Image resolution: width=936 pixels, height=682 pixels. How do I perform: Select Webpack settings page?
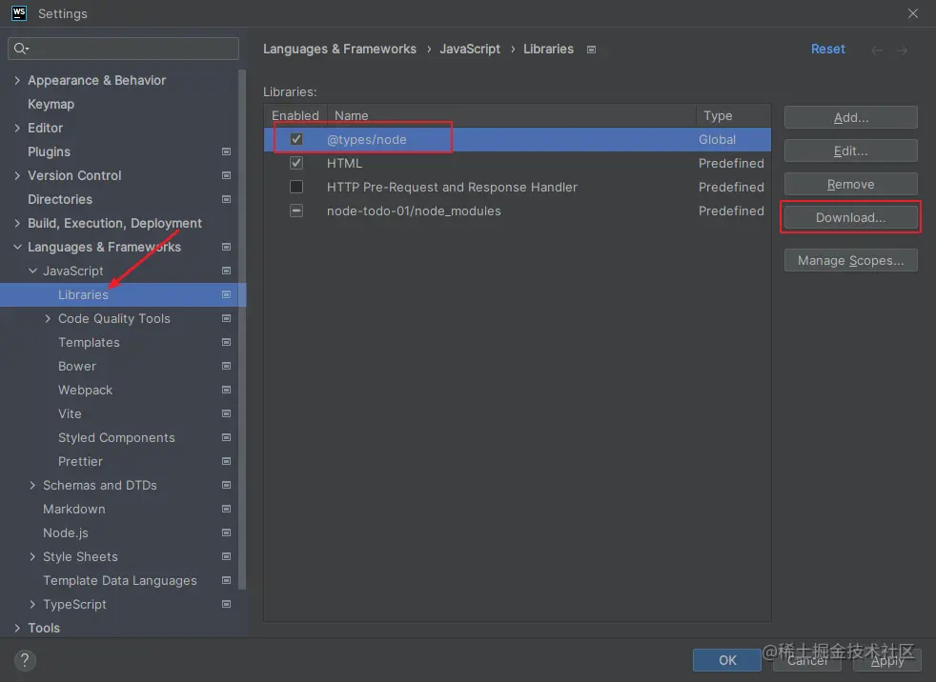[x=85, y=390]
